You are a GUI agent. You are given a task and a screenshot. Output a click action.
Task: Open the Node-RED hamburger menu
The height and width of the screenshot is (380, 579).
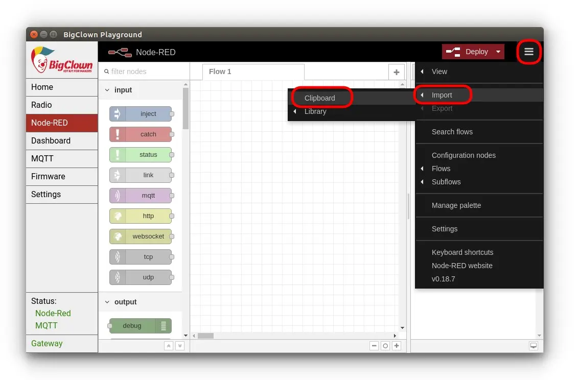528,52
